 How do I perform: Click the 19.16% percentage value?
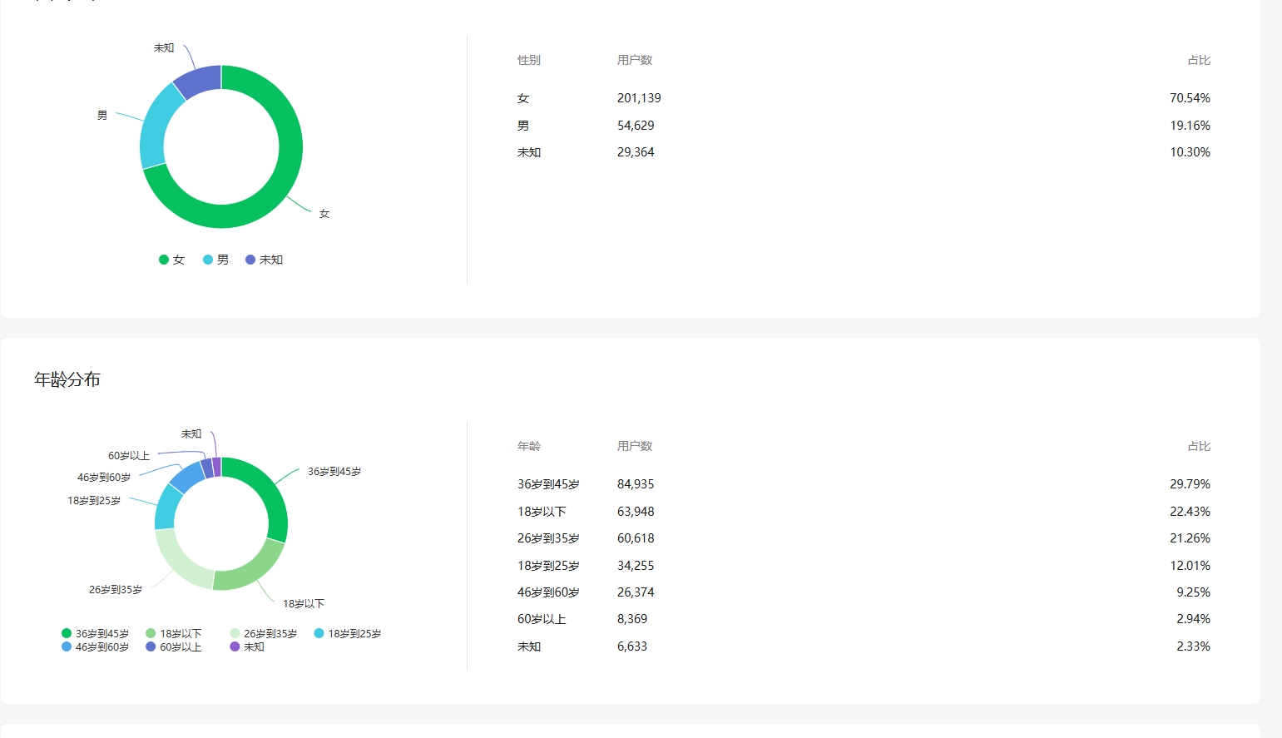pyautogui.click(x=1190, y=126)
